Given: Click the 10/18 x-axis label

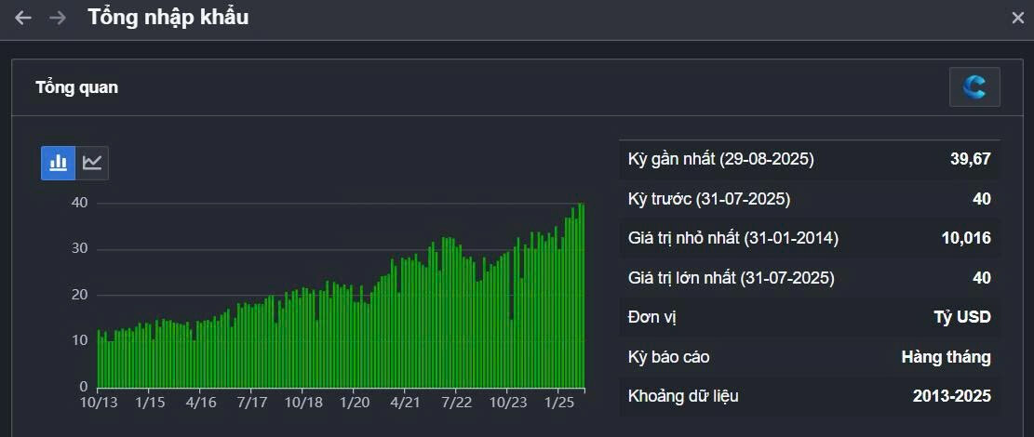Looking at the screenshot, I should [302, 402].
